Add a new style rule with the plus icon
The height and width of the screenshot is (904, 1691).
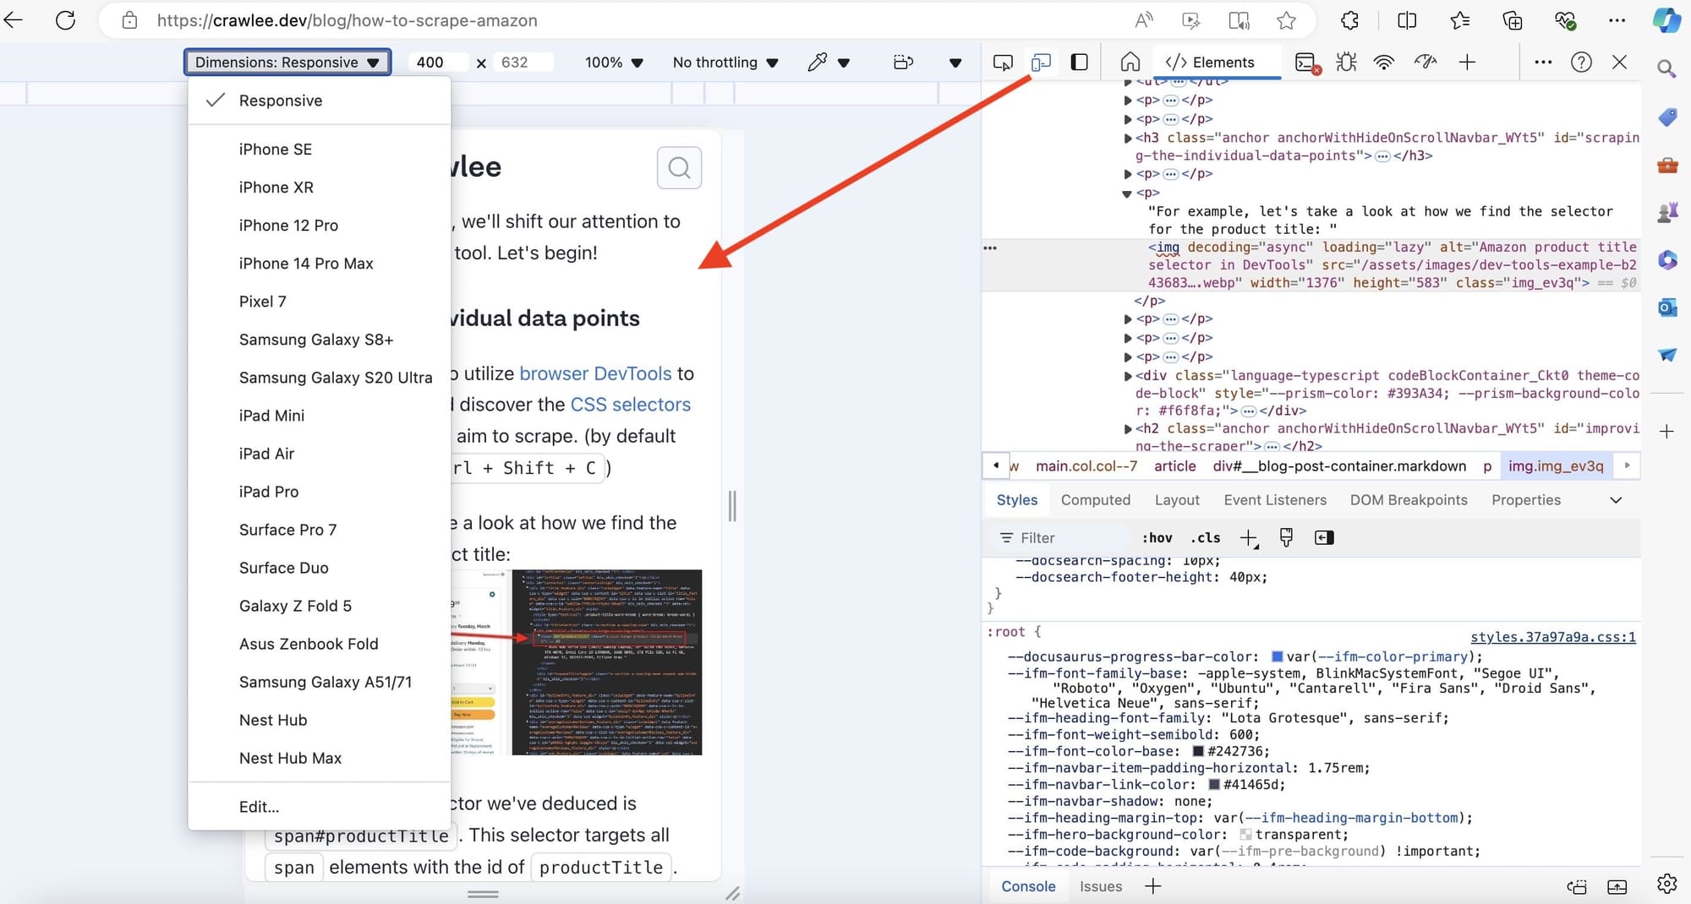(1250, 537)
